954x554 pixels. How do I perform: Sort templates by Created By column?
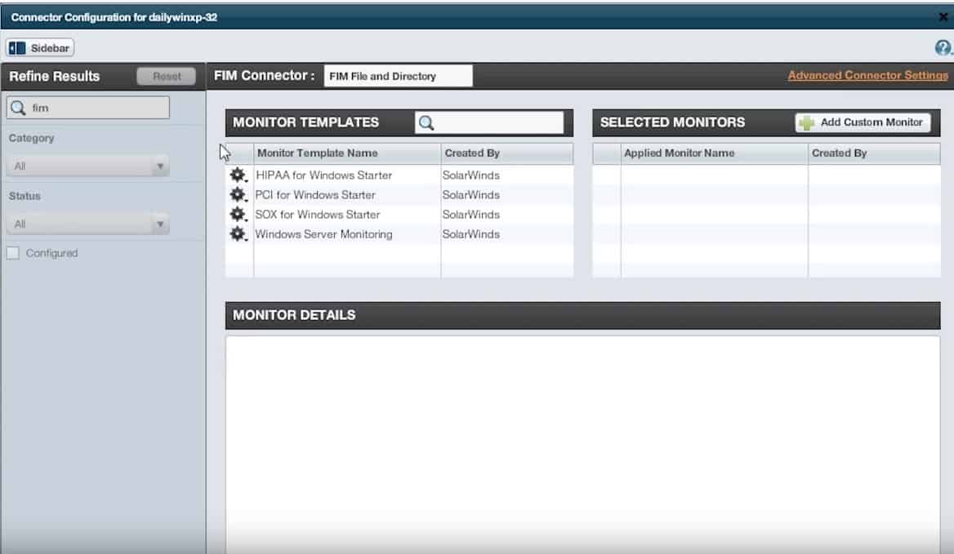coord(507,153)
